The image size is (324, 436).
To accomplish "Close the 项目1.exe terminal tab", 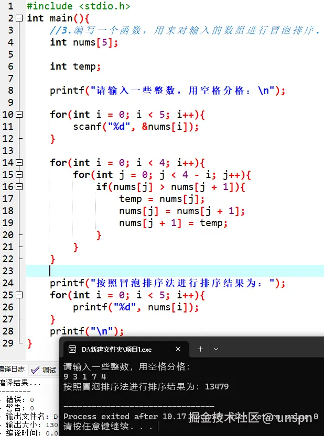I will click(x=178, y=349).
